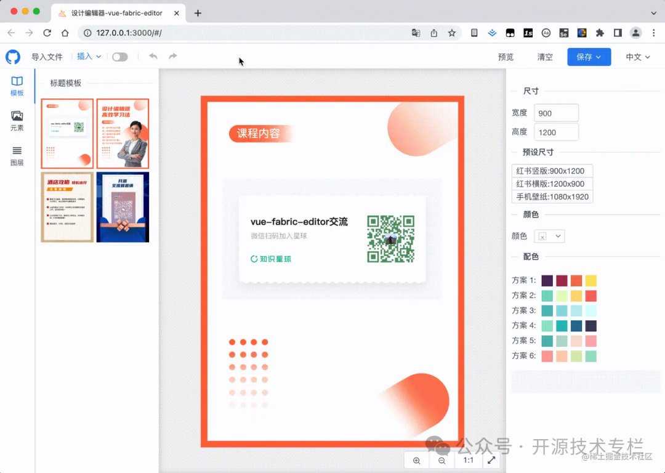Select preset 红书竖版:900x1200
The image size is (665, 473).
552,171
